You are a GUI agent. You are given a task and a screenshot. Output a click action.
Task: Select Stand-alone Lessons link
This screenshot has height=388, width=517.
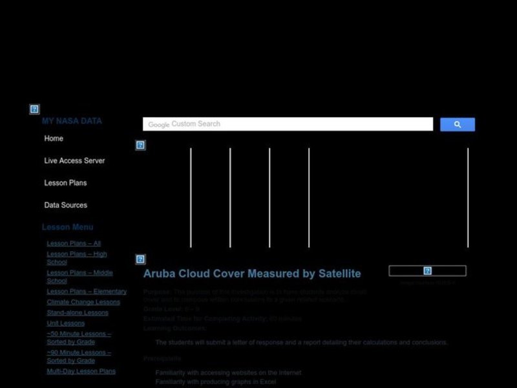click(x=77, y=312)
